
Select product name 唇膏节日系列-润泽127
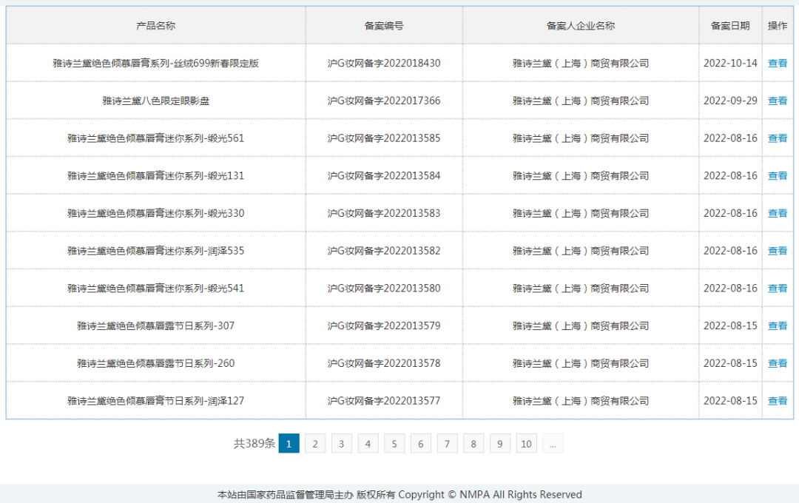coord(156,401)
